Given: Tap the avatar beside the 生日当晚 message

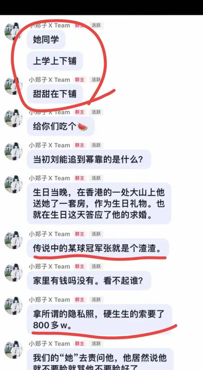Looking at the screenshot, I should [13, 184].
